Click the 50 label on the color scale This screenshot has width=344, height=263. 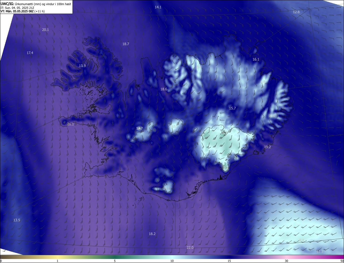[342, 261]
